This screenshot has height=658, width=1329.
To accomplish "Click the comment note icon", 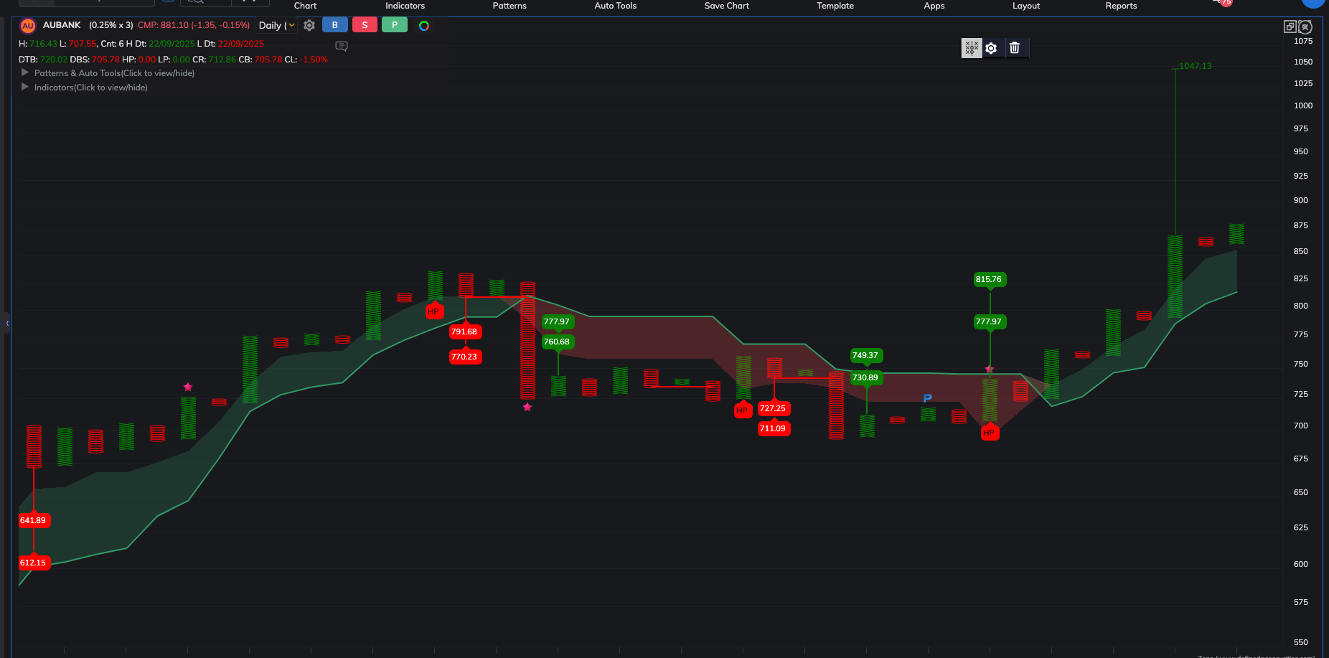I will point(342,46).
